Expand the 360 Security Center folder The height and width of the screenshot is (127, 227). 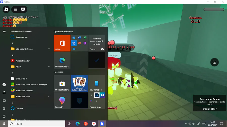[49, 49]
